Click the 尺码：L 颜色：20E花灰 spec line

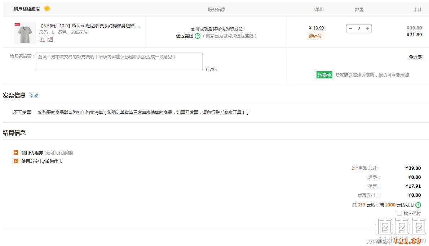pyautogui.click(x=63, y=32)
